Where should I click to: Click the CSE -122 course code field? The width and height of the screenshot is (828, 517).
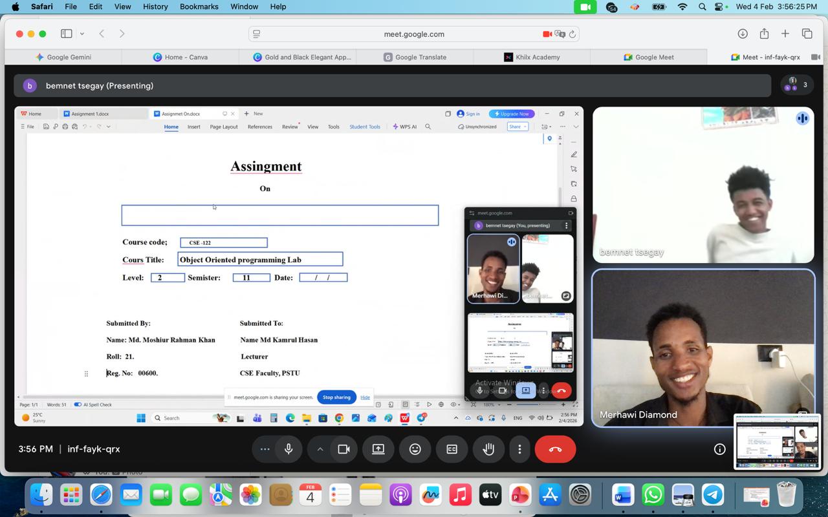(224, 242)
